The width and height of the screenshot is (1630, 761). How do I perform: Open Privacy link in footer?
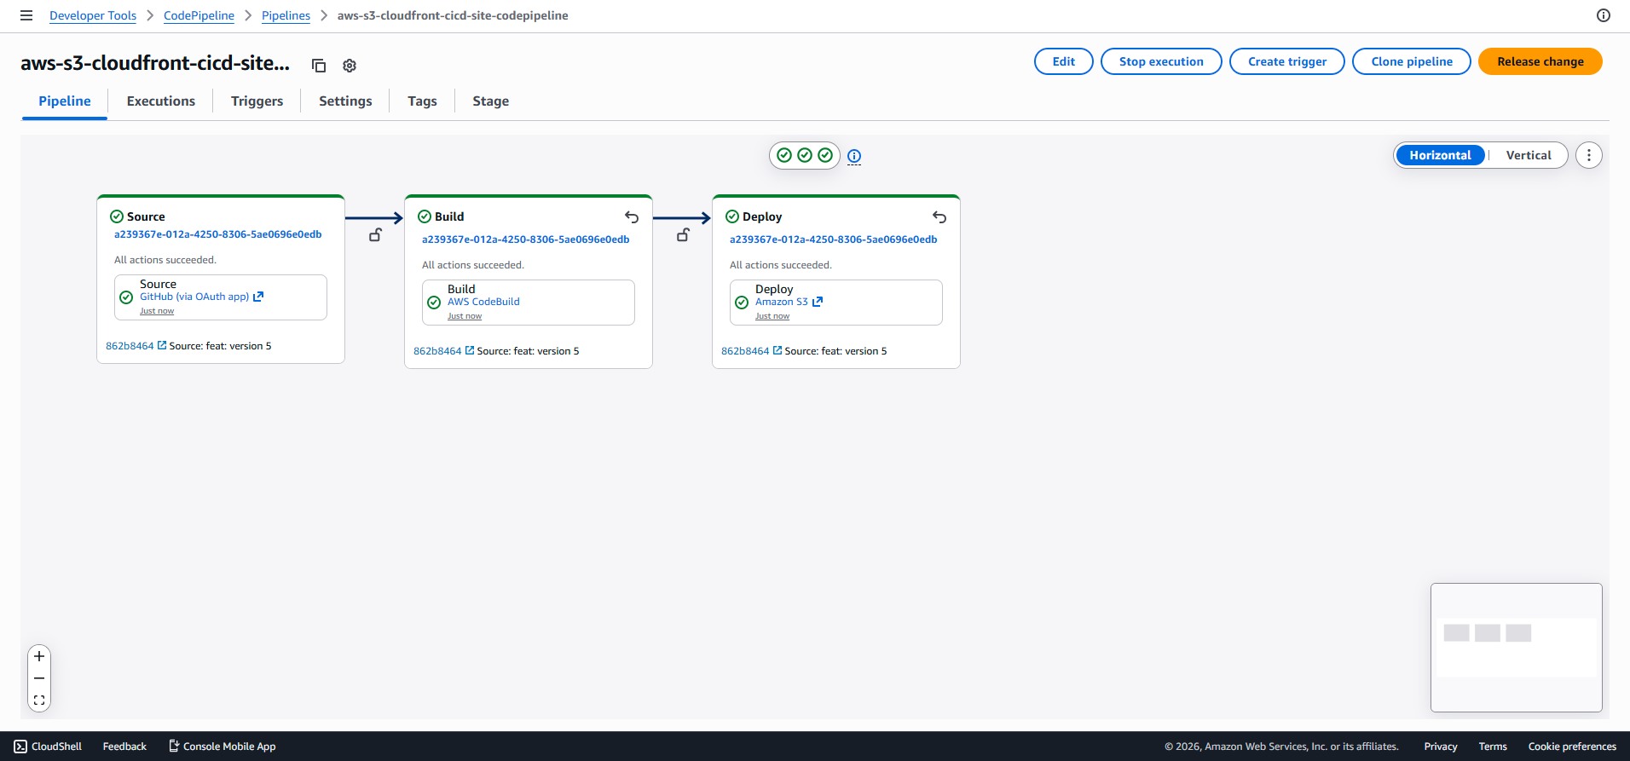click(1441, 747)
